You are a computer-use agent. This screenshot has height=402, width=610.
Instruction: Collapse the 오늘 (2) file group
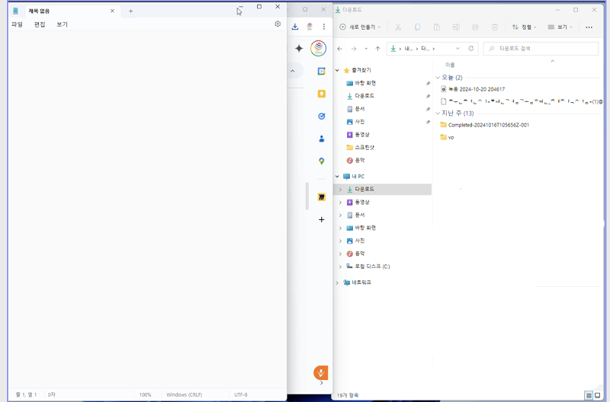(438, 78)
